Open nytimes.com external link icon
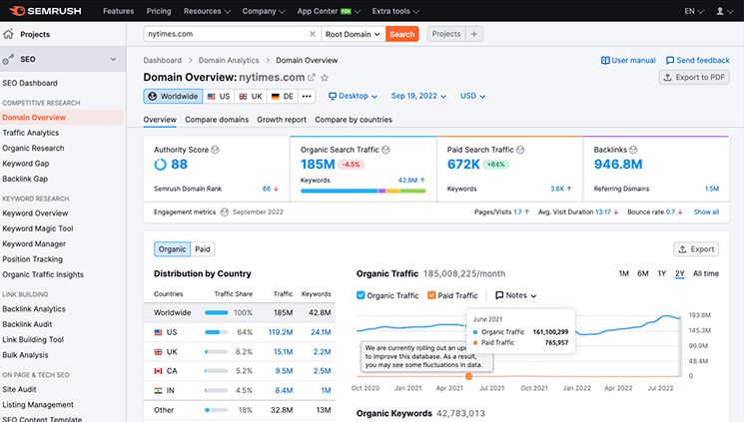 [312, 77]
